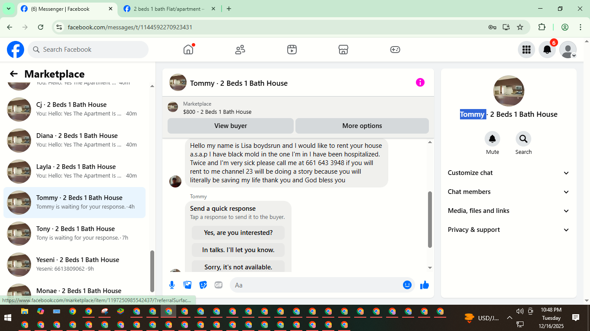The height and width of the screenshot is (331, 590).
Task: Click the large listing photo in info panel
Action: point(509,91)
